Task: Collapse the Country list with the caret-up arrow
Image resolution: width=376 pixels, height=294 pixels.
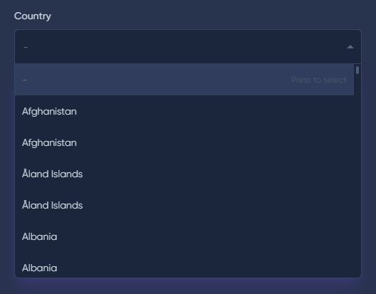Action: (350, 47)
